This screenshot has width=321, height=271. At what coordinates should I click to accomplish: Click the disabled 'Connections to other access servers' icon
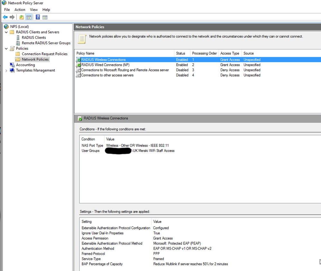[x=78, y=75]
